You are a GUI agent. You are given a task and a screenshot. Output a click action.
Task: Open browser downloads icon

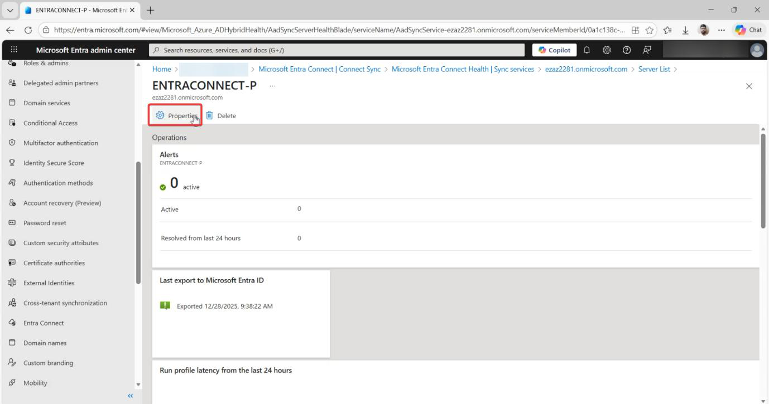[685, 30]
